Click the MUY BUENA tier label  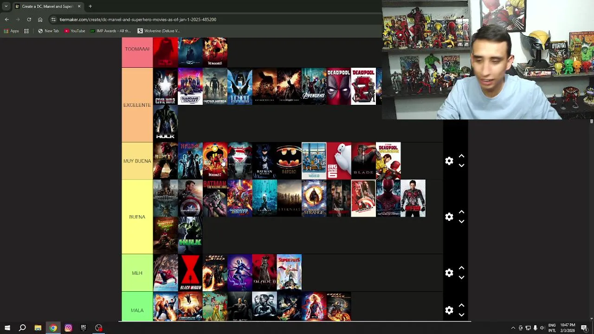[137, 161]
